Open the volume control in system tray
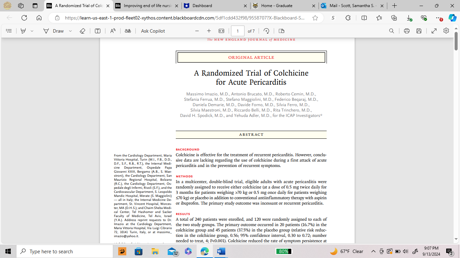460x258 pixels. pos(405,251)
